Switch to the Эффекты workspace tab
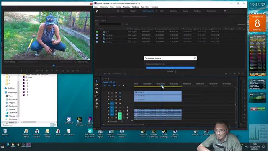Viewport: 268px width, 151px height. [x=173, y=11]
